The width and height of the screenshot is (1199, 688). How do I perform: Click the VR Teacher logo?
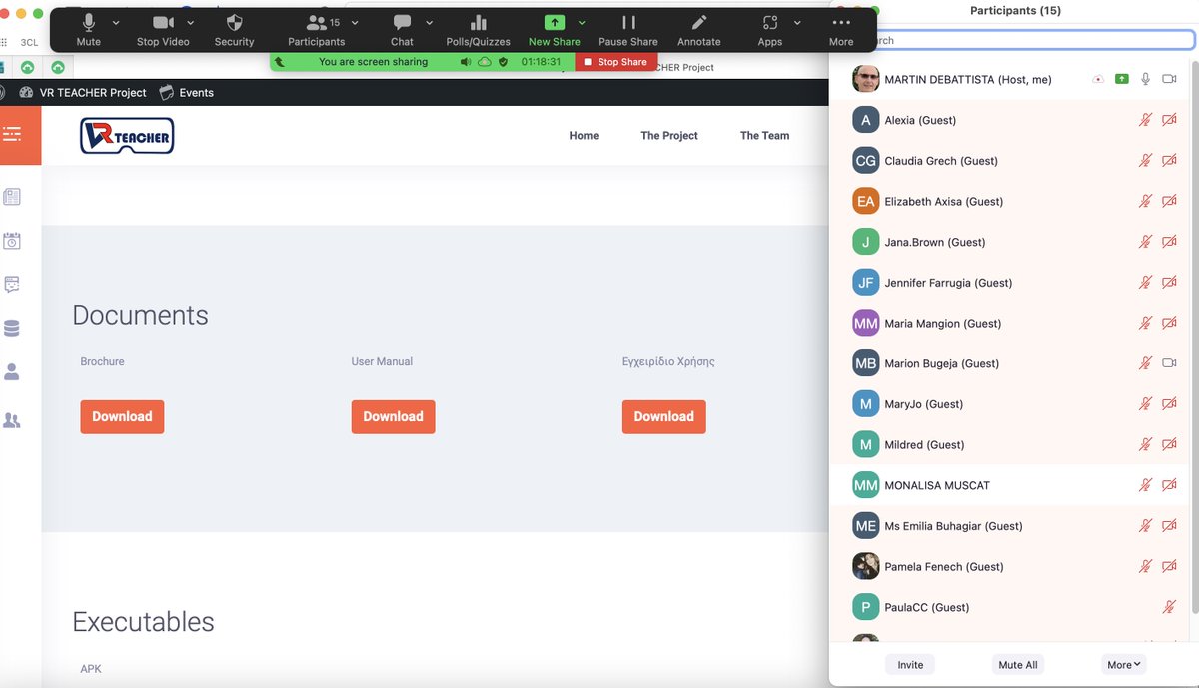127,136
